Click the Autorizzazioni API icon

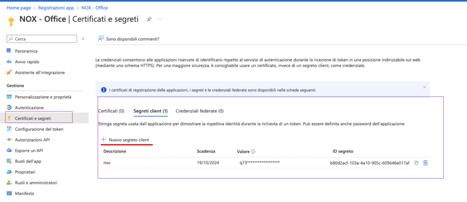[9, 140]
